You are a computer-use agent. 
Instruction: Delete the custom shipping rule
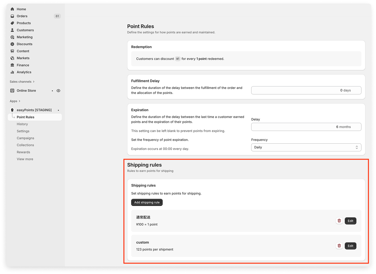pyautogui.click(x=339, y=246)
